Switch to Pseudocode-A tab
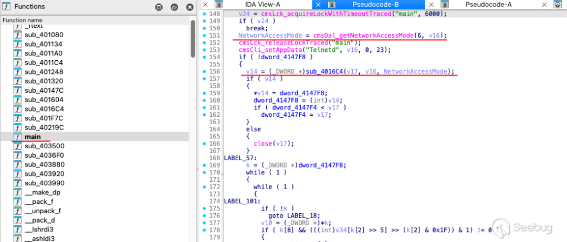 click(x=488, y=5)
